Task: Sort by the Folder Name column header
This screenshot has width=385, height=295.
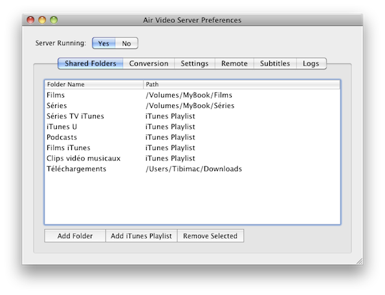Action: [94, 85]
